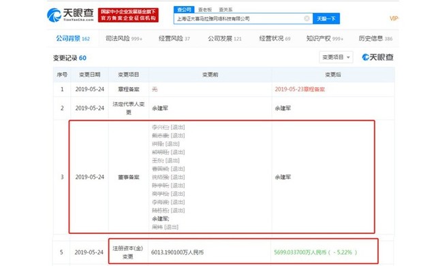Click the 变更项目 column header in the table
This screenshot has height=266, width=436.
[128, 74]
